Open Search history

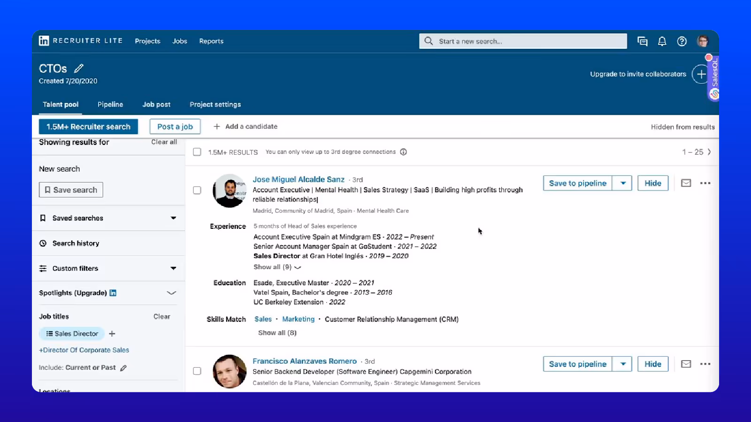tap(76, 243)
